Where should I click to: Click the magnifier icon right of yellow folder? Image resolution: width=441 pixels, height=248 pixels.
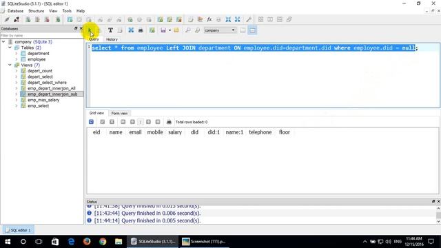coord(188,30)
